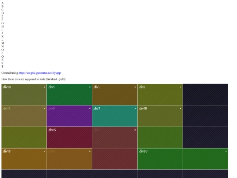The height and width of the screenshot is (178, 237).
Task: Click the letter M line
Action: (x=3, y=43)
